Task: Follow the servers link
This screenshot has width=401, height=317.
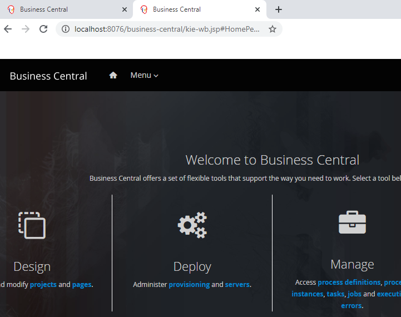Action: coord(237,285)
